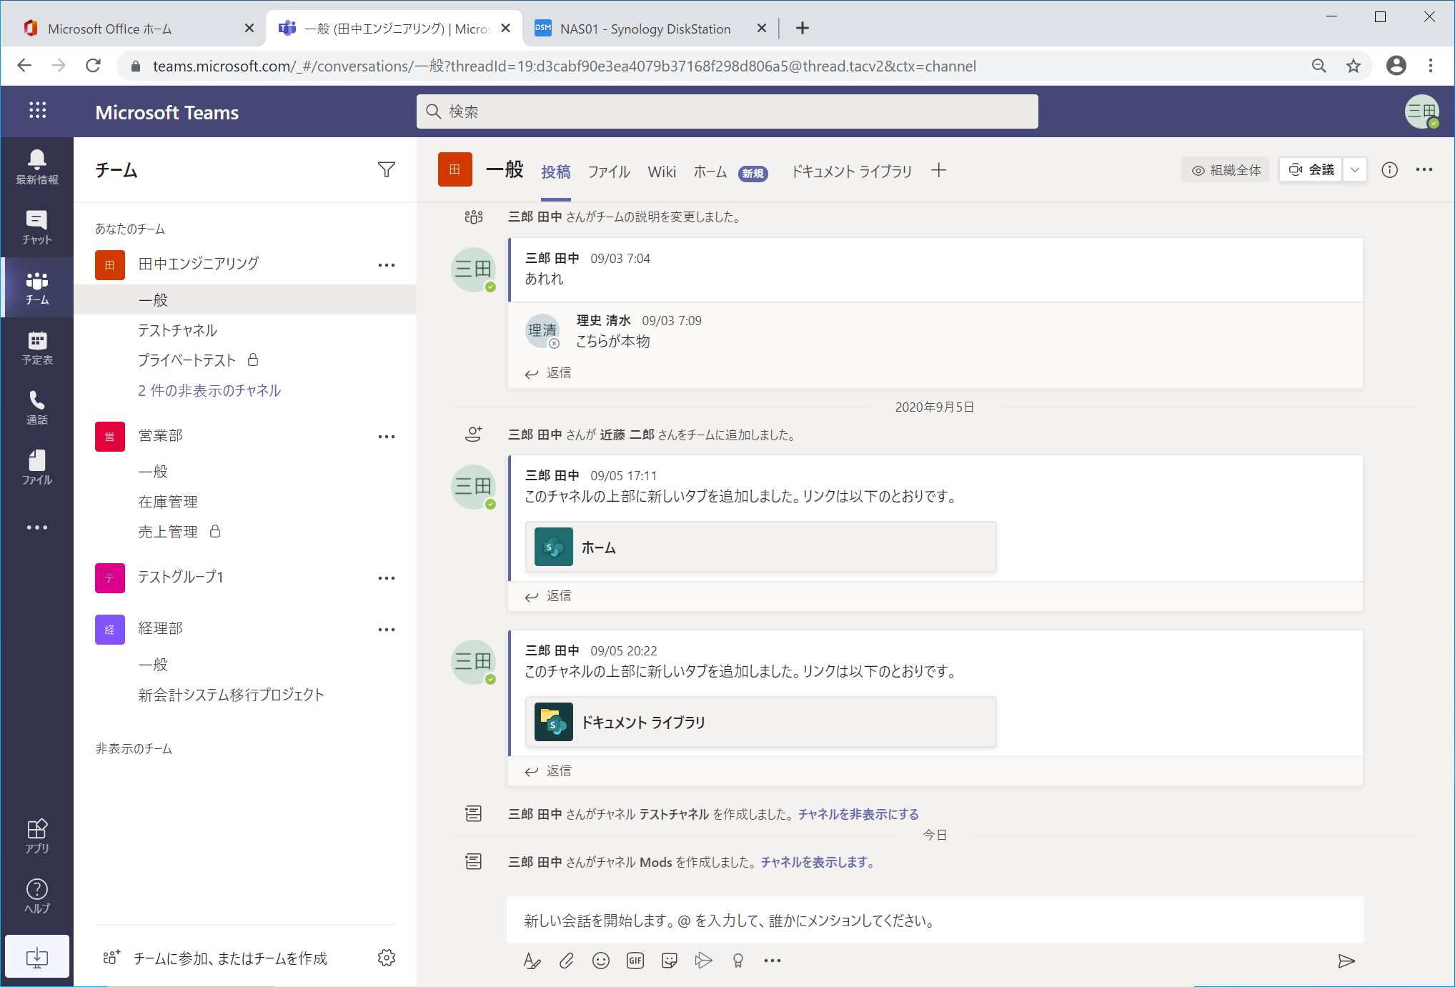Start a meeting with 会議 button

1311,169
